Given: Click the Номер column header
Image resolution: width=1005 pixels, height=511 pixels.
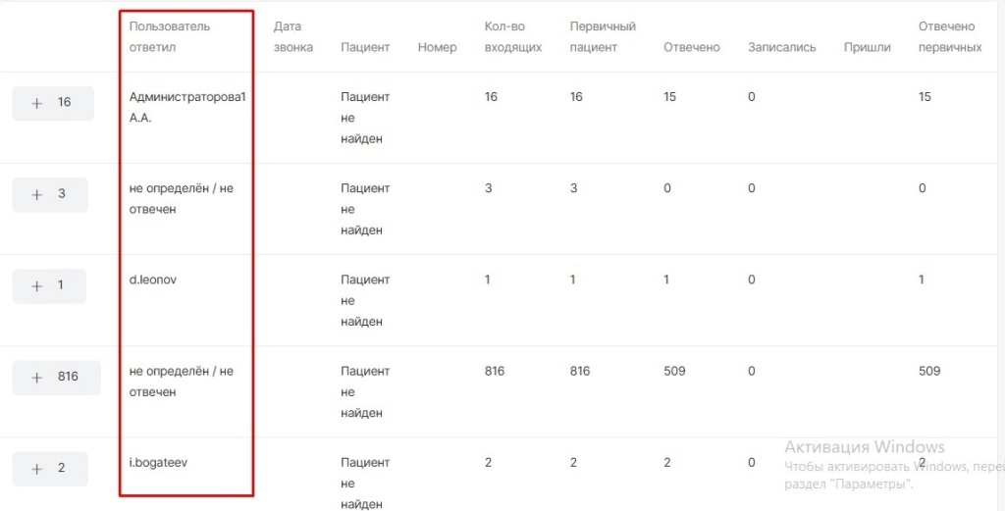Looking at the screenshot, I should pos(437,47).
